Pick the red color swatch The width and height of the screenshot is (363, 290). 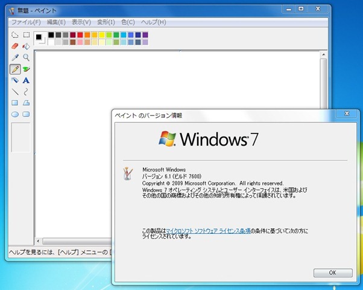[80, 35]
